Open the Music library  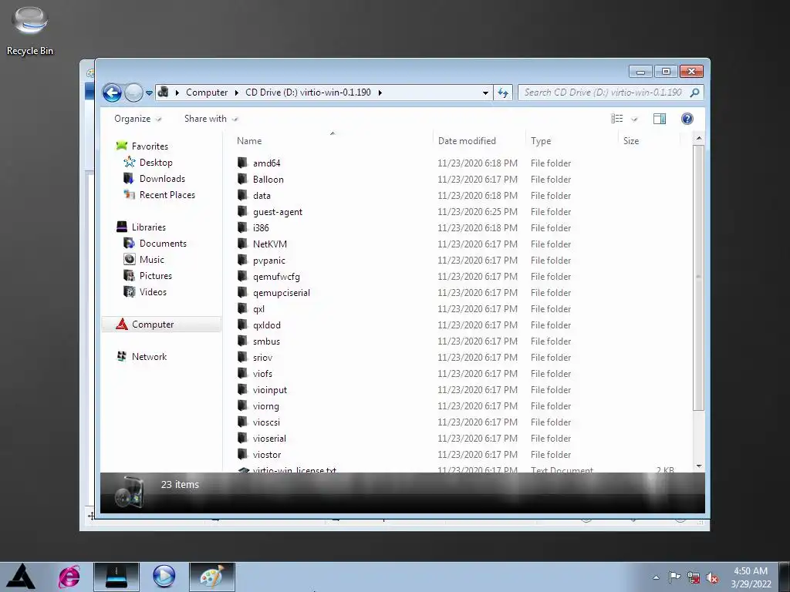(x=152, y=260)
